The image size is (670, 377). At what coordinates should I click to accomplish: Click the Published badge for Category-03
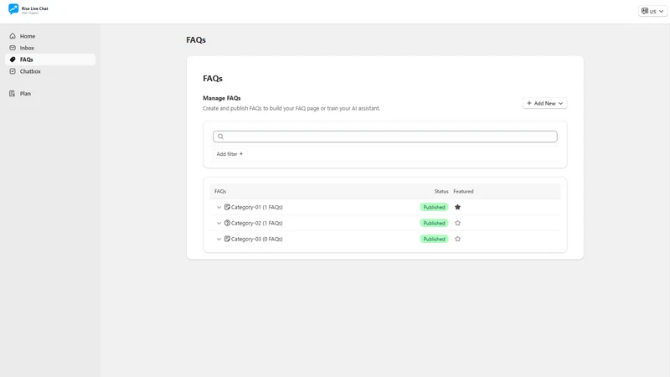tap(434, 239)
